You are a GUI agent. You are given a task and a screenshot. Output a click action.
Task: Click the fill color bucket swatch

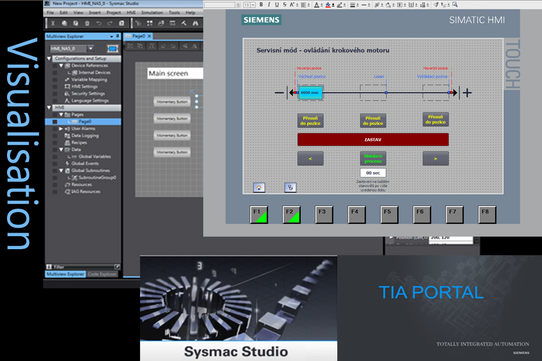coord(329,5)
